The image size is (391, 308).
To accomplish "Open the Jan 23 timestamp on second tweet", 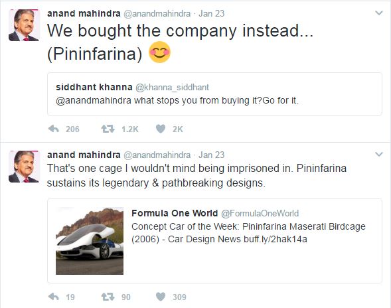I will point(212,155).
